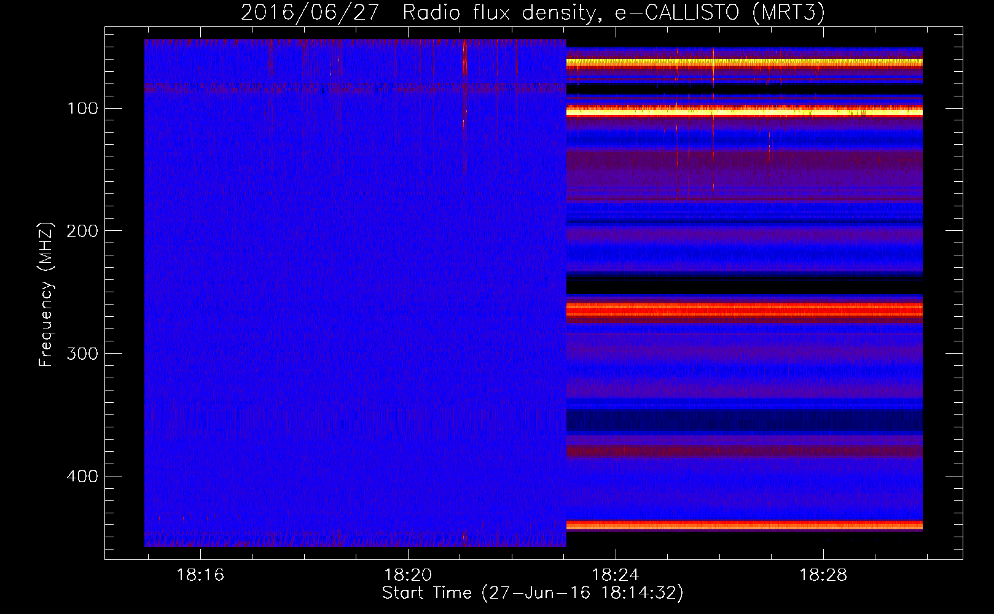The image size is (994, 614).
Task: Click the plot title '2016/06/27 Radio flux density, e-CALLISTO (MRT3)'
Action: pos(532,12)
